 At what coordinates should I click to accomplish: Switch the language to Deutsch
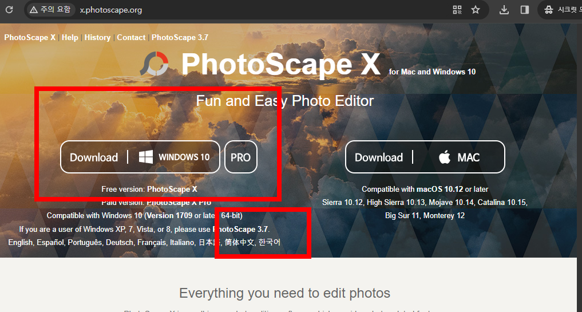pyautogui.click(x=120, y=243)
